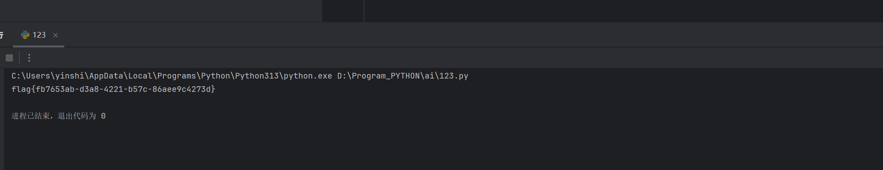Click the horizontal border above the Run tab bar
Image resolution: width=883 pixels, height=170 pixels.
pyautogui.click(x=441, y=22)
